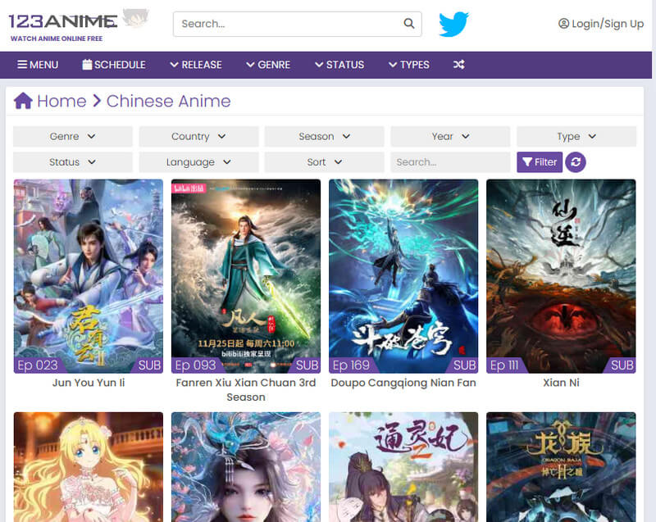Focus the filter Search text field
Image resolution: width=656 pixels, height=522 pixels.
[450, 162]
